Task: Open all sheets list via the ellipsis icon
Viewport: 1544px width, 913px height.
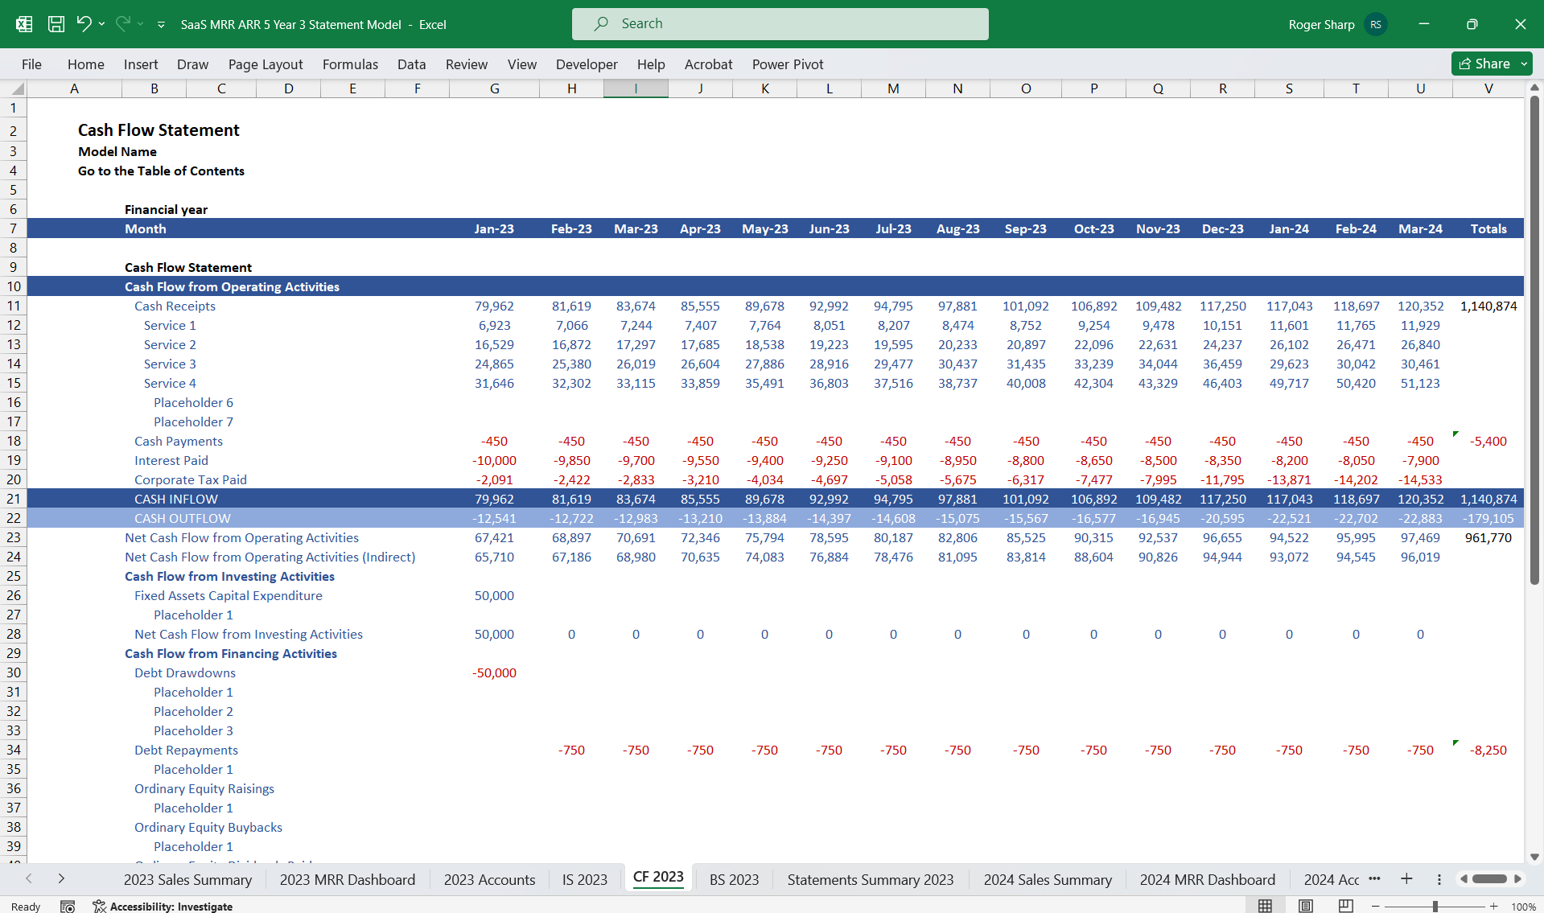Action: pyautogui.click(x=1376, y=879)
